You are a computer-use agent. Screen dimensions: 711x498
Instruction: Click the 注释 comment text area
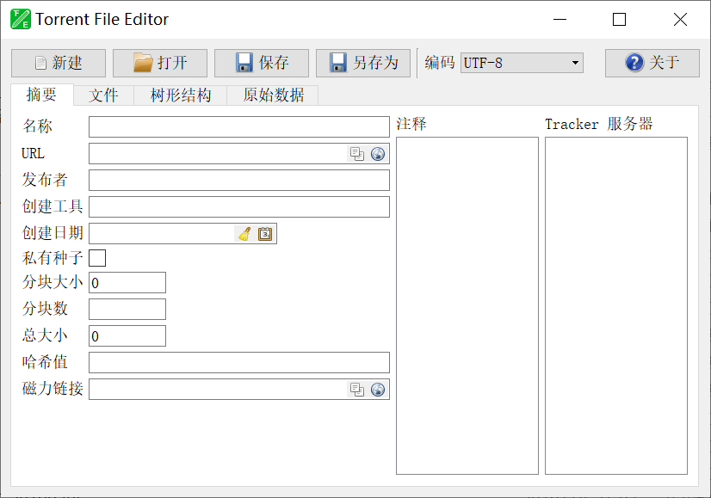click(x=467, y=306)
